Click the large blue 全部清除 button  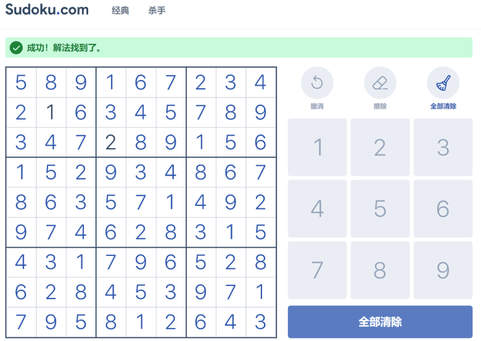380,322
